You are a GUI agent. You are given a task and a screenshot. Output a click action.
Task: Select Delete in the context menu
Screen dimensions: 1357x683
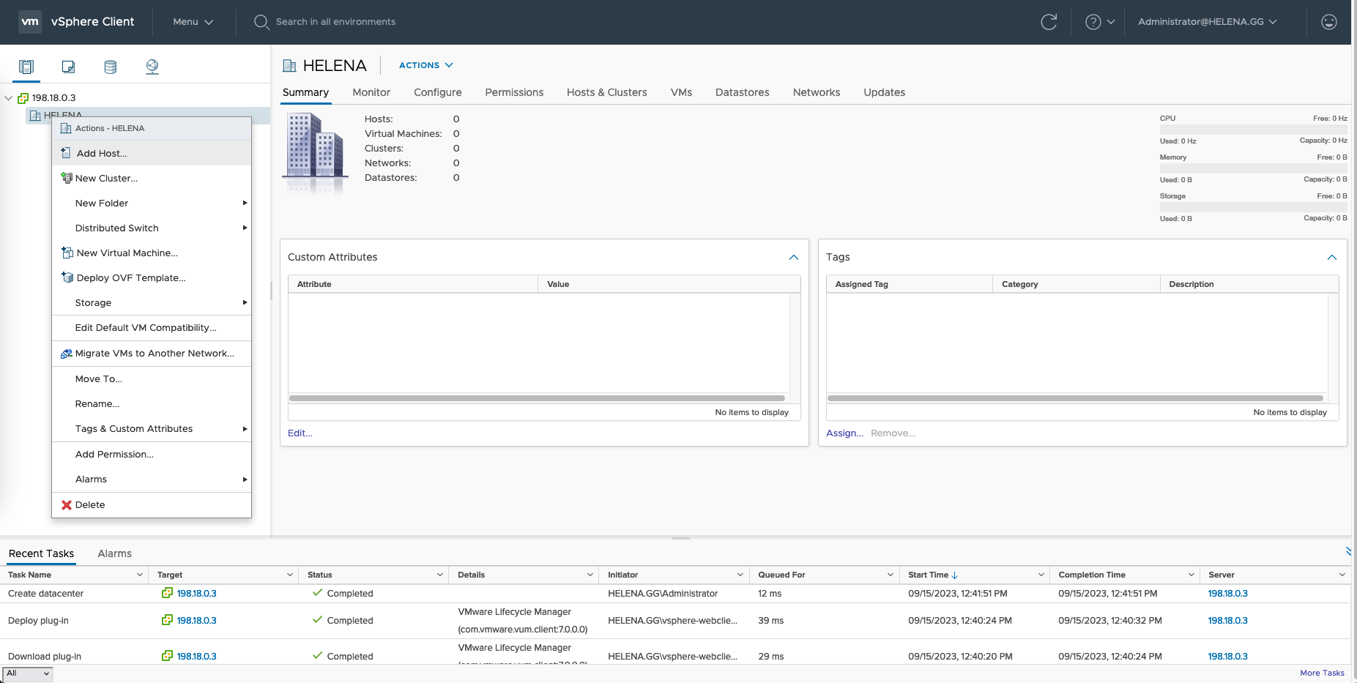tap(90, 505)
